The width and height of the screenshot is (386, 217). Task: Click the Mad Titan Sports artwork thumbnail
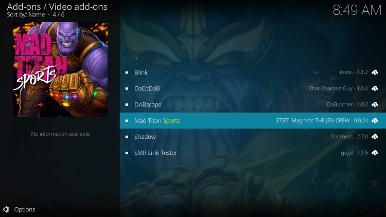pyautogui.click(x=60, y=69)
